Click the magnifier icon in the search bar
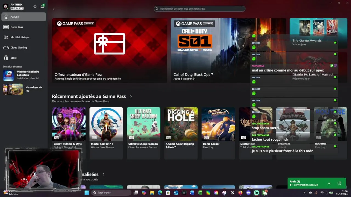 point(157,9)
